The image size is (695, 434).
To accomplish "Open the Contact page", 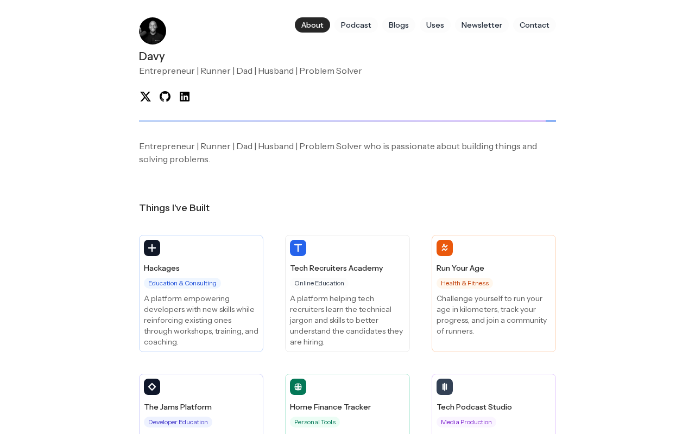I will 534,25.
